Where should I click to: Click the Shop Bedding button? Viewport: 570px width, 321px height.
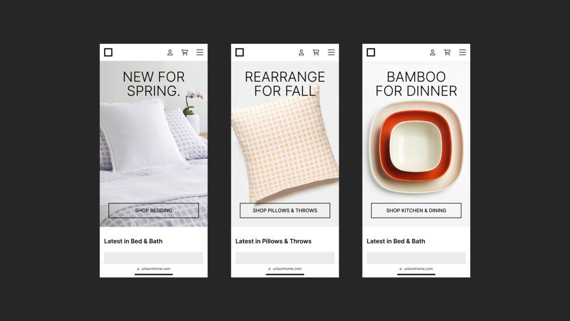[x=153, y=211]
